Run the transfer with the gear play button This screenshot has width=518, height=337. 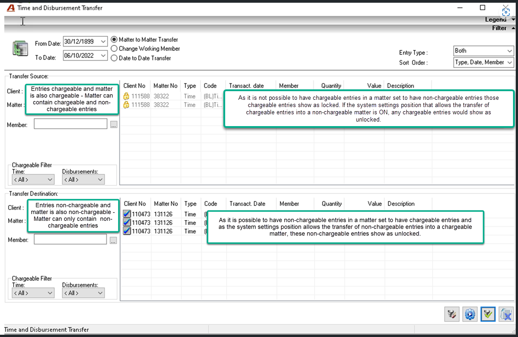470,314
